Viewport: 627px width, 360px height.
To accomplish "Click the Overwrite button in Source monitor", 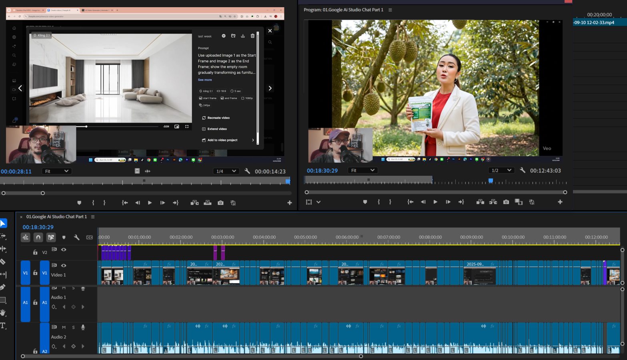I will click(x=207, y=203).
